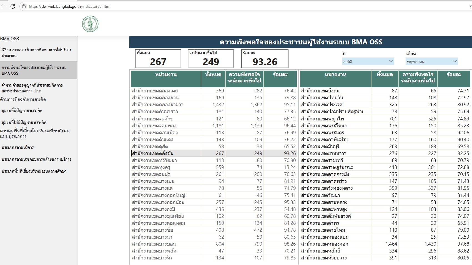The width and height of the screenshot is (472, 265).
Task: Select row สำนักงานเขตบางกะปิ
Action: pos(214,209)
